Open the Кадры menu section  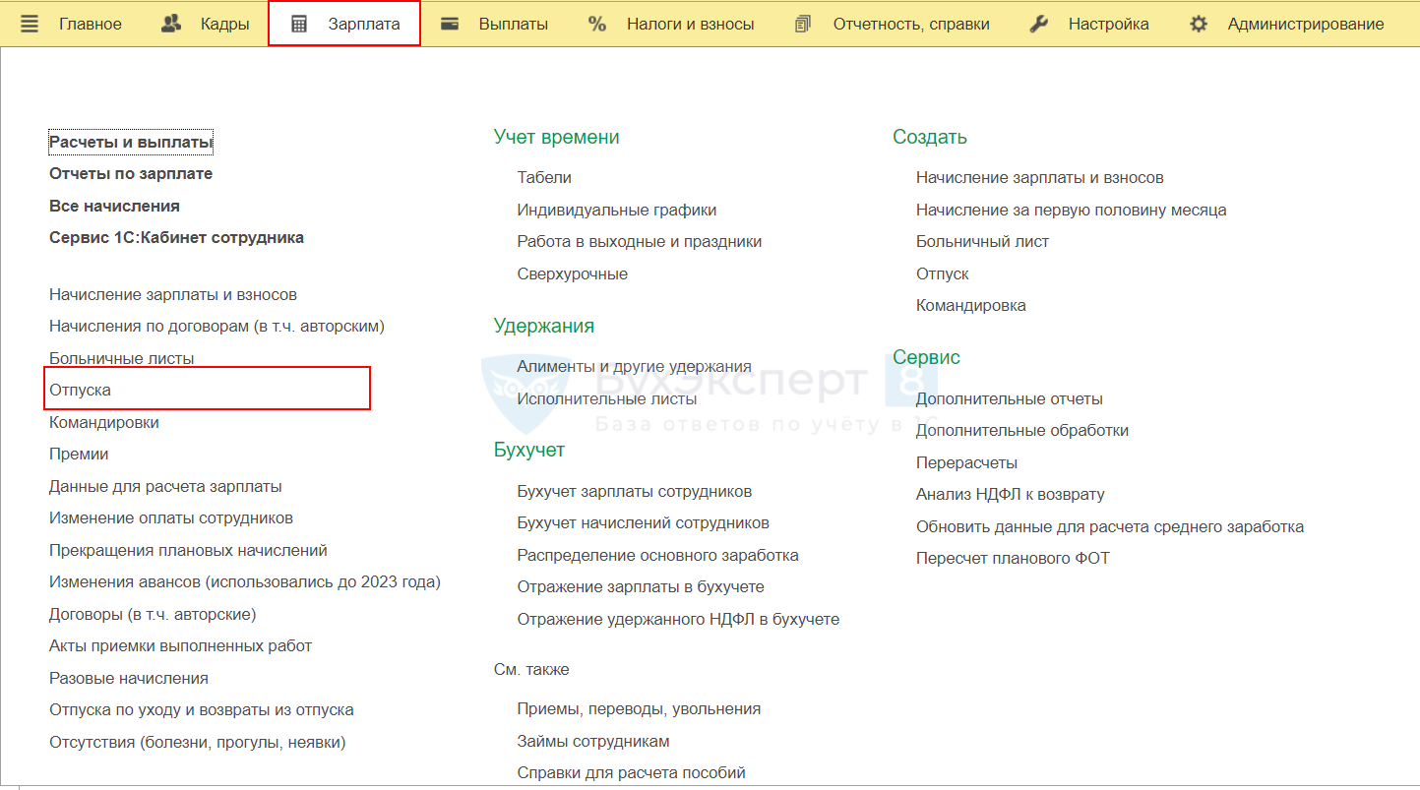pyautogui.click(x=223, y=24)
